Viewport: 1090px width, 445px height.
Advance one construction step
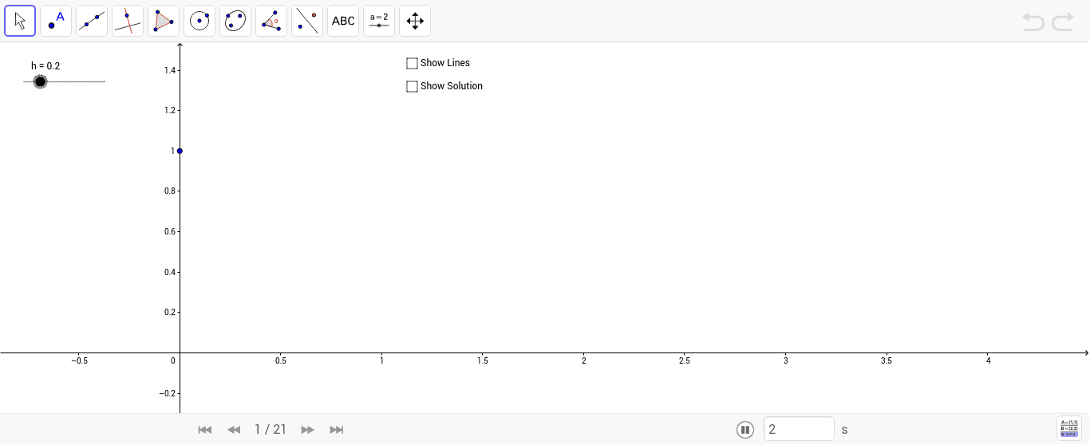point(307,430)
